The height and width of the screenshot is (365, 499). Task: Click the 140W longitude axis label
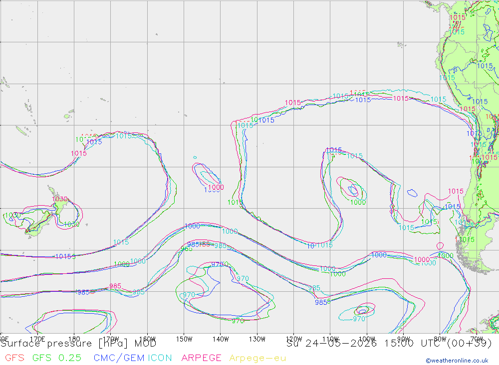[221, 339]
